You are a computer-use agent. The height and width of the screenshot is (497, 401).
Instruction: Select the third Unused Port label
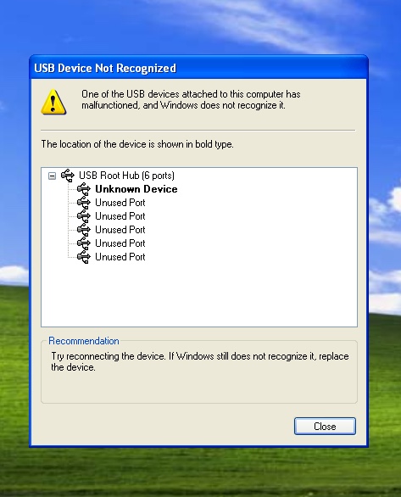pyautogui.click(x=120, y=230)
